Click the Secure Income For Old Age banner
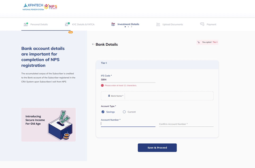 [x=49, y=125]
